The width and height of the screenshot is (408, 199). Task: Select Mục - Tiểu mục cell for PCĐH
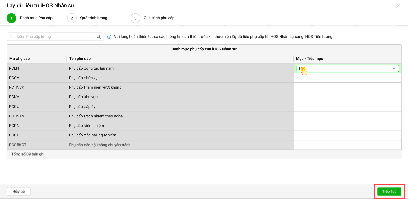point(347,135)
